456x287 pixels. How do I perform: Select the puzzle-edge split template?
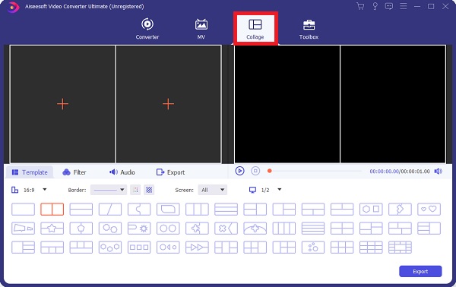point(139,209)
